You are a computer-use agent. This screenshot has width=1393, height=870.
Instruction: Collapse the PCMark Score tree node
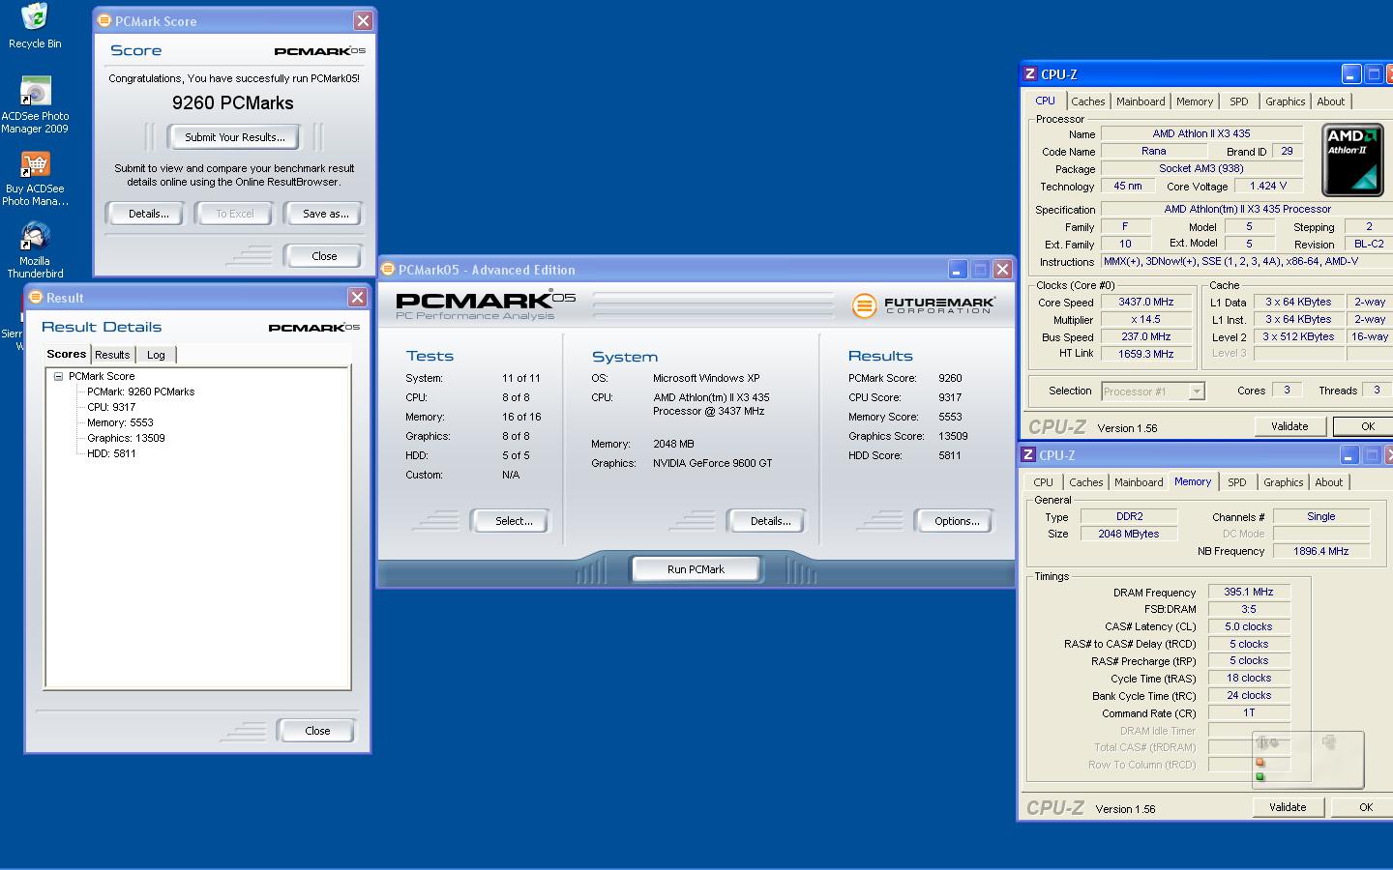click(58, 376)
